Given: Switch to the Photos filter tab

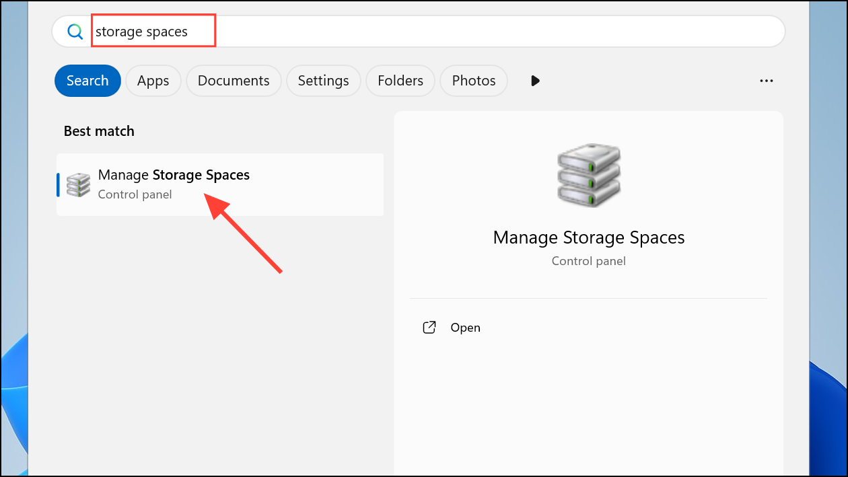Looking at the screenshot, I should (474, 81).
